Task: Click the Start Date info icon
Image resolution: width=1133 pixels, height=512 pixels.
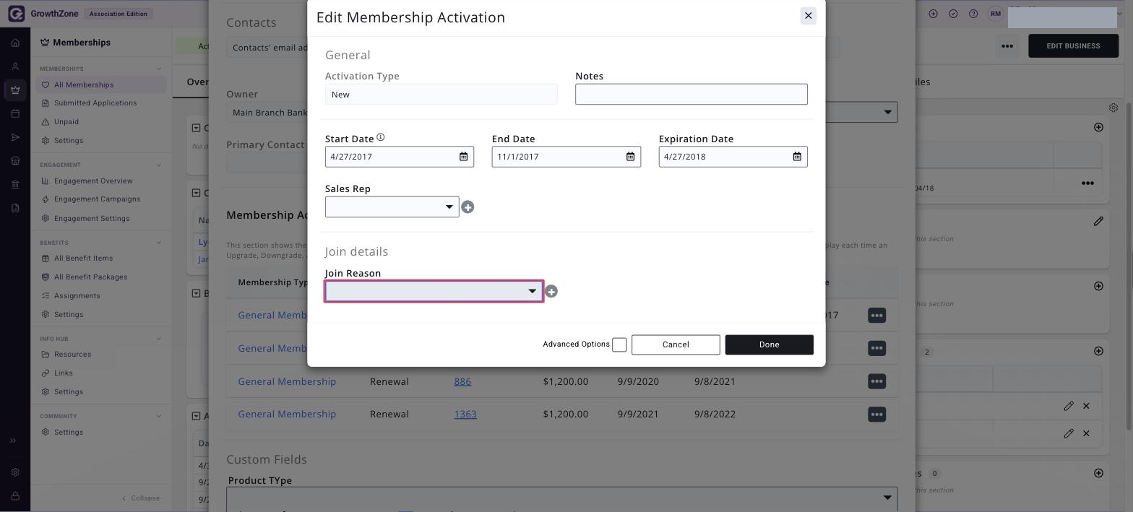Action: [381, 137]
